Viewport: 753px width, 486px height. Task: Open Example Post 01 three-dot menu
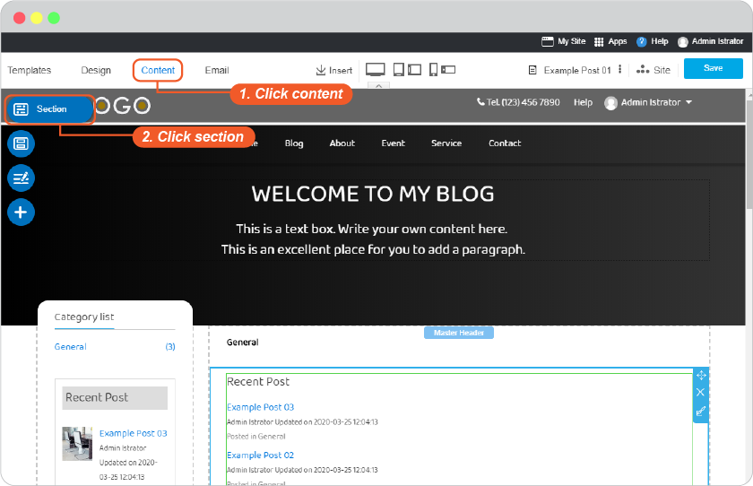[620, 70]
